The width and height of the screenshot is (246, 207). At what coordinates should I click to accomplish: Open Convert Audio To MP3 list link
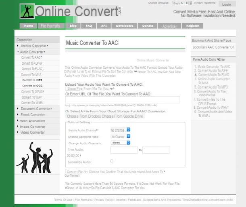(213, 87)
